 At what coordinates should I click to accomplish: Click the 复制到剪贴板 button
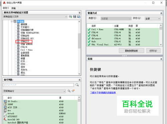(x=132, y=51)
